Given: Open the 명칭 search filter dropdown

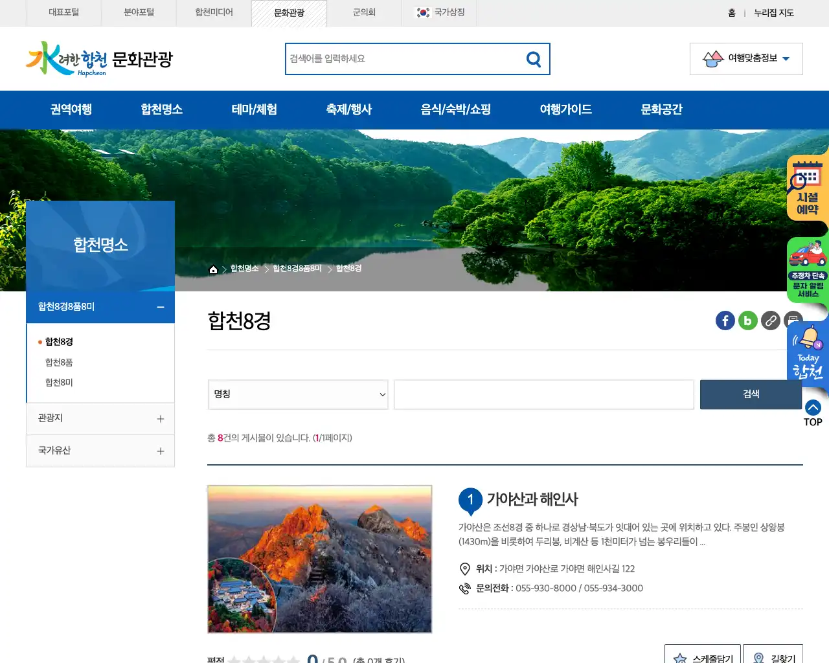Looking at the screenshot, I should point(297,394).
